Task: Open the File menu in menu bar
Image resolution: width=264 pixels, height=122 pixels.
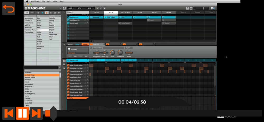Action: tap(43, 1)
